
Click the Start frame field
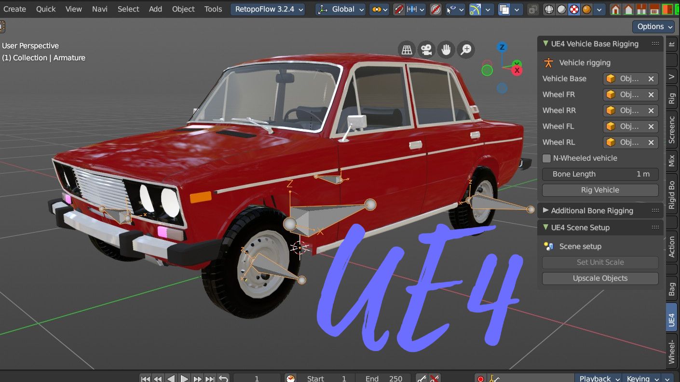(326, 379)
